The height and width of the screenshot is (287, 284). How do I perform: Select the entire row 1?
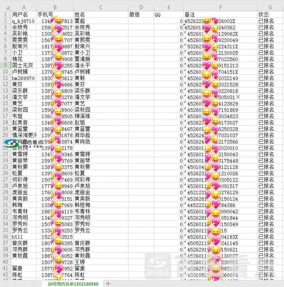[x=6, y=14]
